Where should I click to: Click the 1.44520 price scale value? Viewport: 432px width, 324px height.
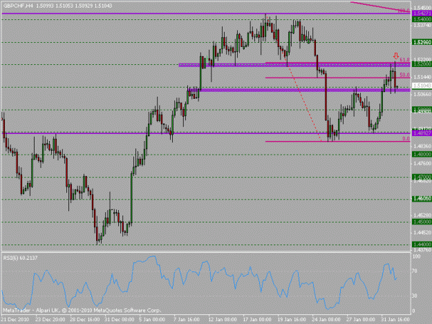coord(422,233)
